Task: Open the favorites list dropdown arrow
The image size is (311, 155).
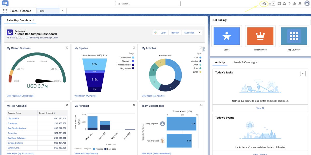Action: (x=273, y=3)
